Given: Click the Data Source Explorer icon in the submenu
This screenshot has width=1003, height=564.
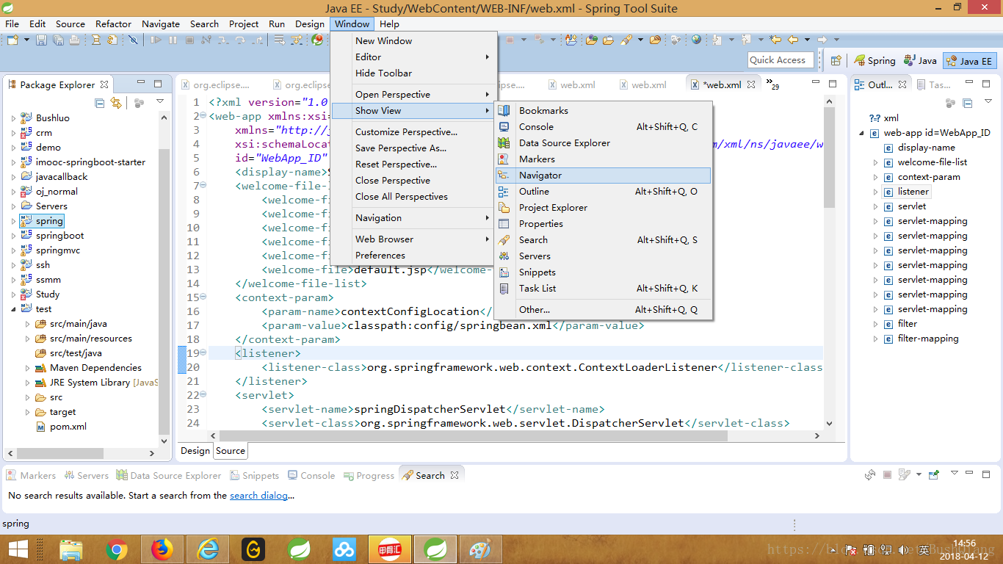Looking at the screenshot, I should click(x=504, y=142).
